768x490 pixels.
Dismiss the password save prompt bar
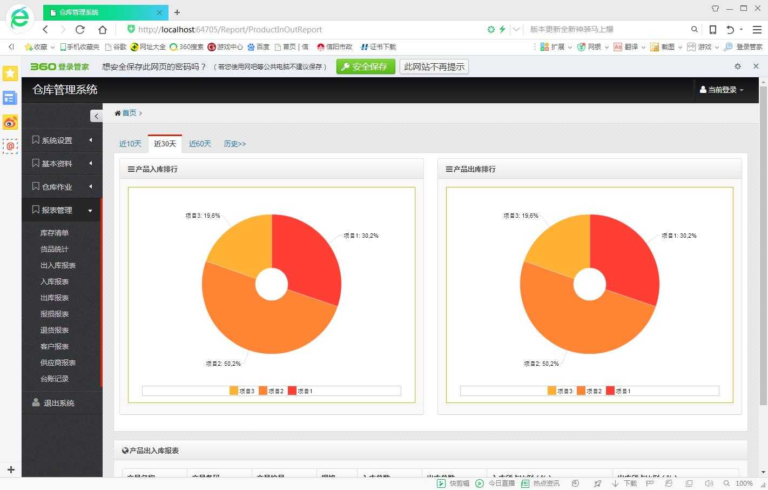[x=756, y=66]
